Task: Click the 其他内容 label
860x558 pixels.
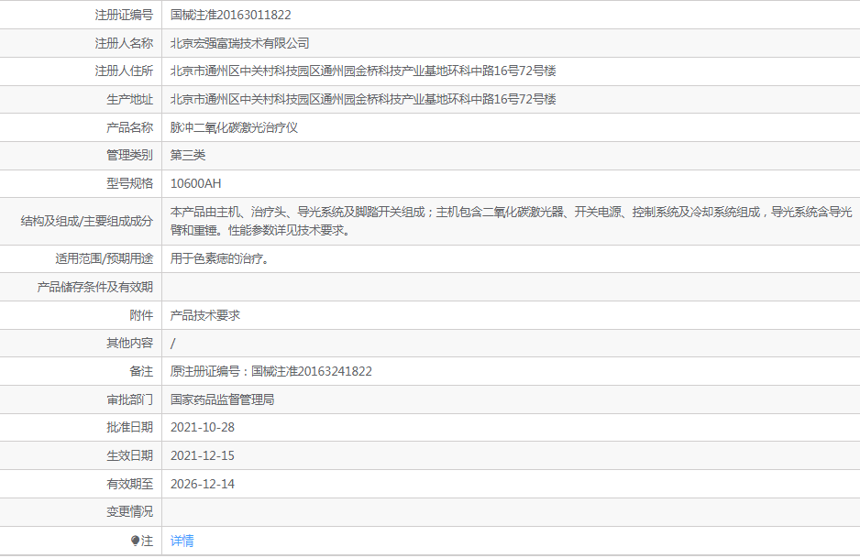Action: pyautogui.click(x=130, y=343)
